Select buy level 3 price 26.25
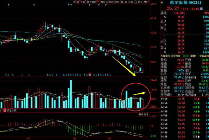Image resolution: width=209 pixels, height=140 pixels. 181,44
